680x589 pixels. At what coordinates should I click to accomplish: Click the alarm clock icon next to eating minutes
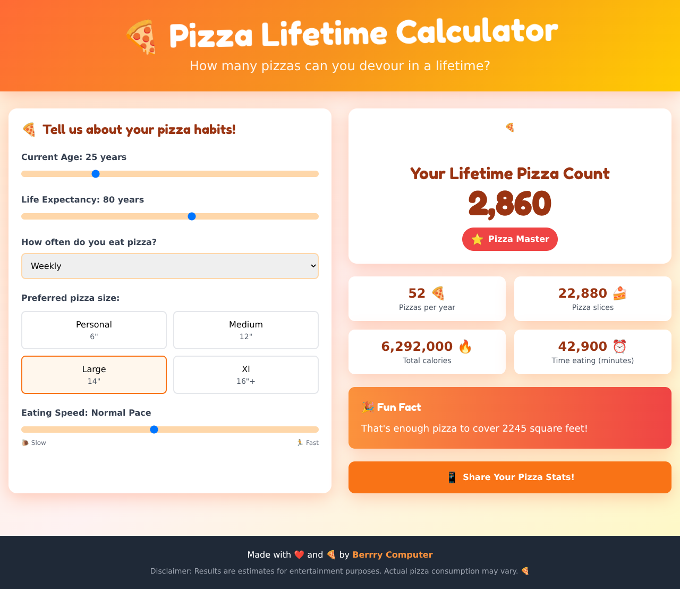(620, 346)
